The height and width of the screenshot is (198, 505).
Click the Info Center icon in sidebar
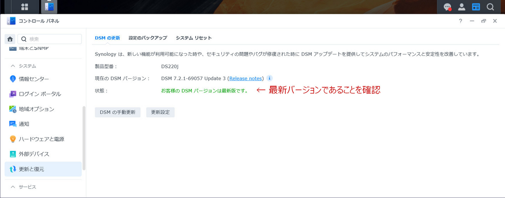click(13, 79)
